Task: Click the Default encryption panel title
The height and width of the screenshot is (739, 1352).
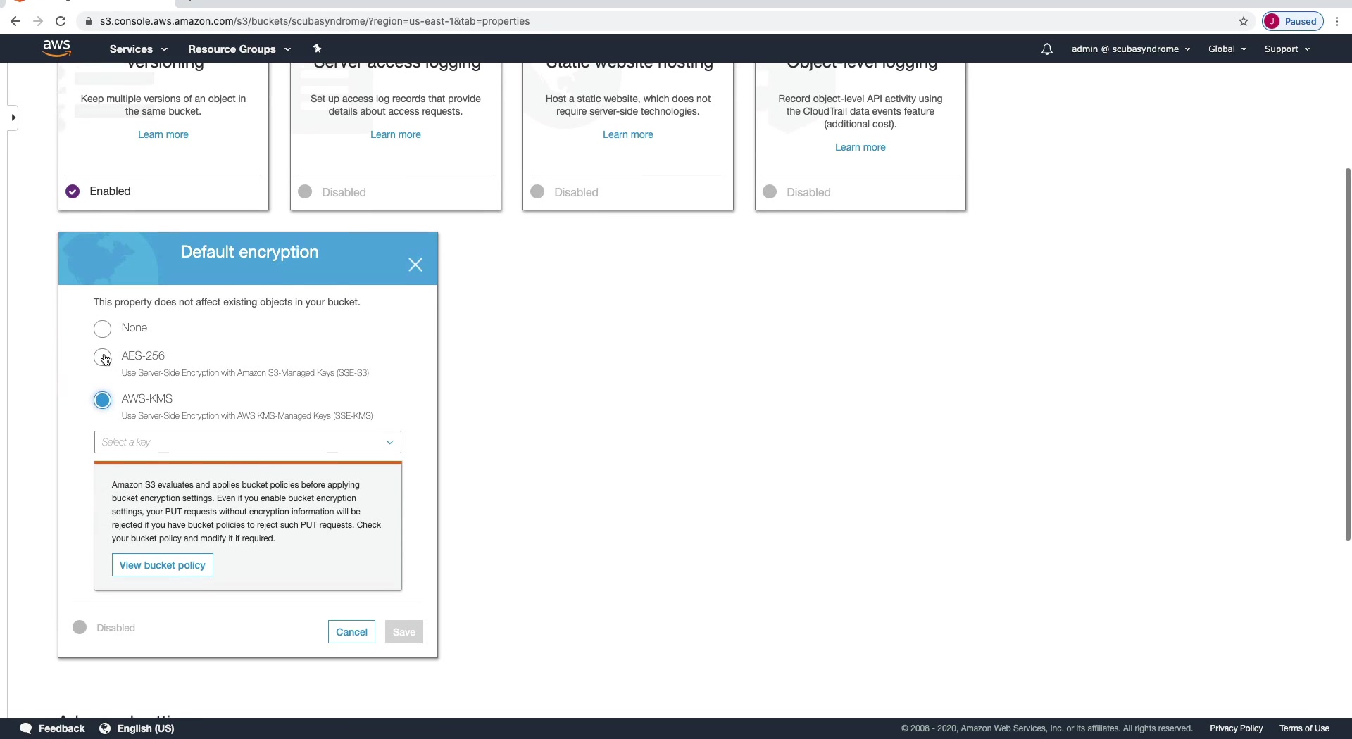Action: 249,252
